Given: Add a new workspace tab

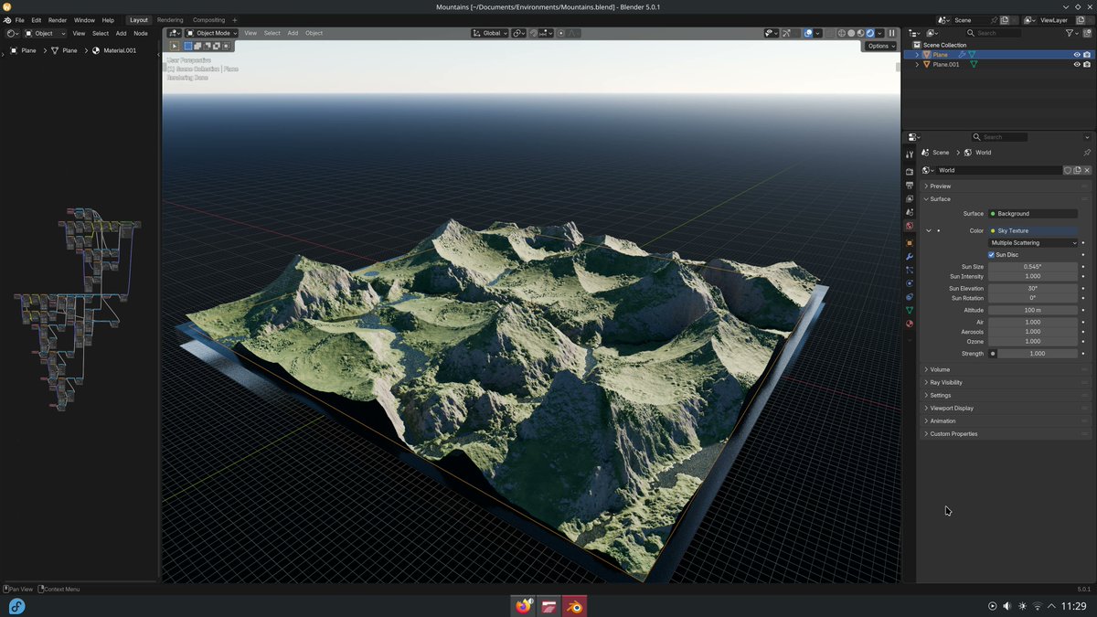Looking at the screenshot, I should 234,20.
